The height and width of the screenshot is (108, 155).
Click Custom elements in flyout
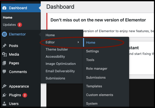(99, 95)
